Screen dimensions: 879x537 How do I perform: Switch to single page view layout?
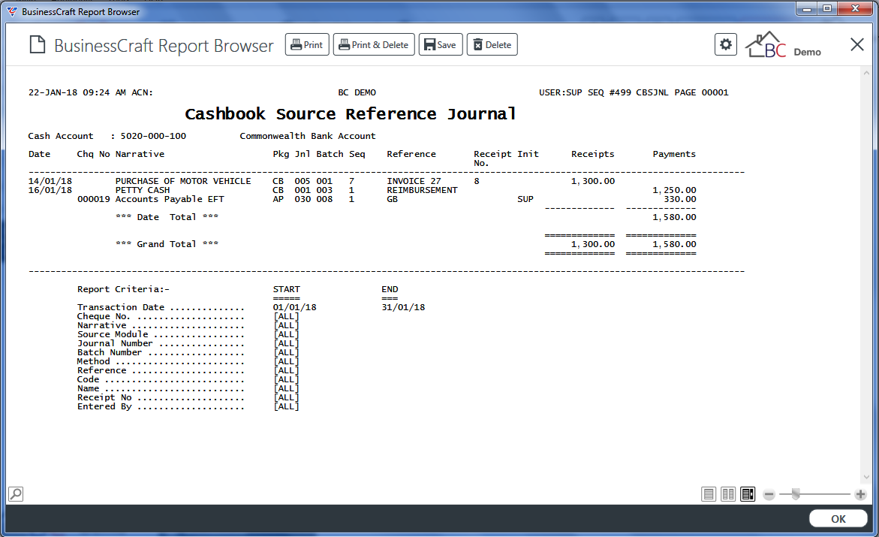tap(709, 494)
